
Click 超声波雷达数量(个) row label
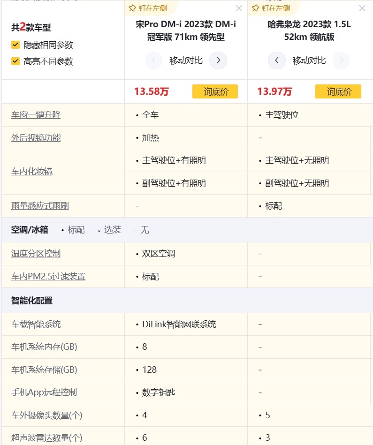click(46, 437)
